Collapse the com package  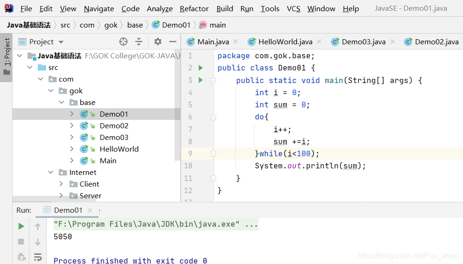click(41, 79)
